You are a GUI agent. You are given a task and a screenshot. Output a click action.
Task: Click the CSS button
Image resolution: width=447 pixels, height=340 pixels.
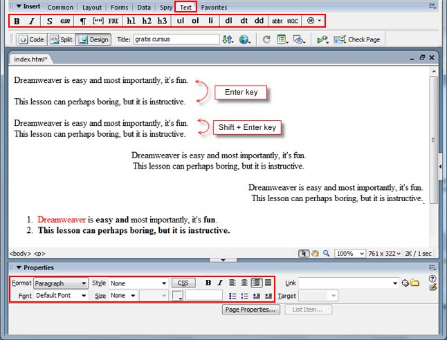(x=183, y=283)
